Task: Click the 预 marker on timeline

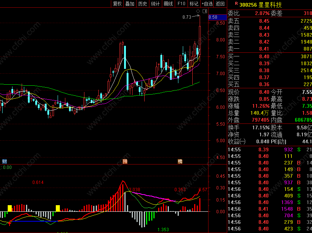Action: click(125, 161)
